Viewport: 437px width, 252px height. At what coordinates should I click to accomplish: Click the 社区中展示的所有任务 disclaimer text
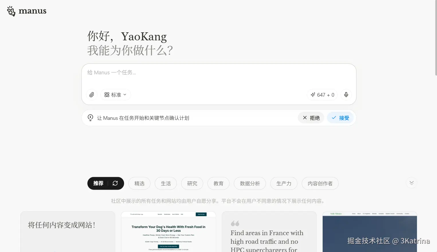pos(218,201)
